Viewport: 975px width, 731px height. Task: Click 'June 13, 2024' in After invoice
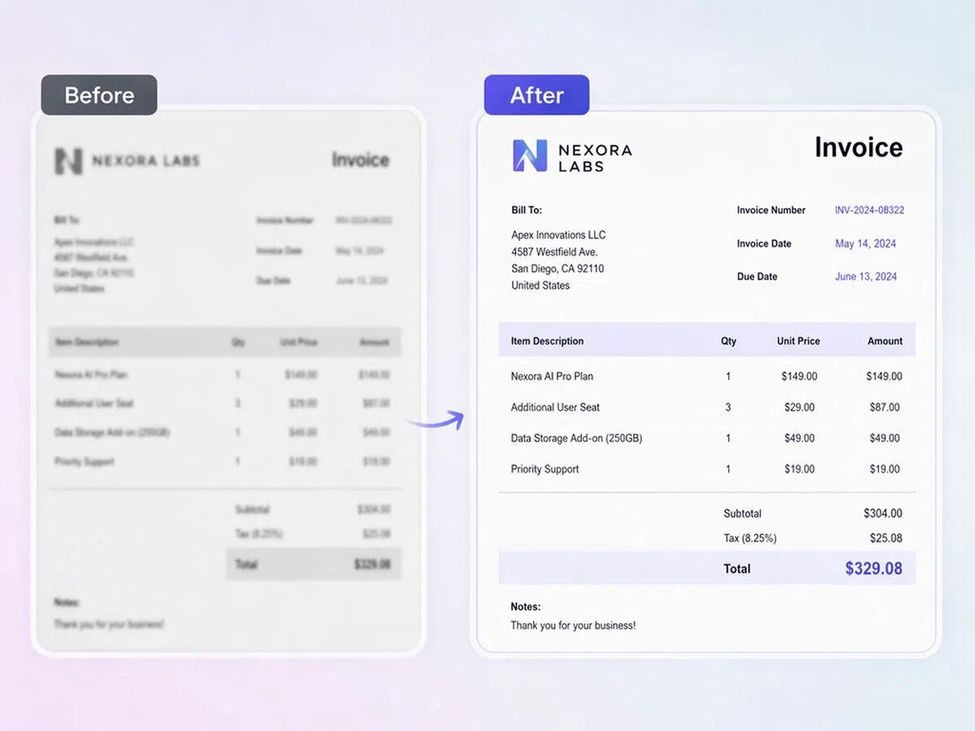tap(866, 277)
